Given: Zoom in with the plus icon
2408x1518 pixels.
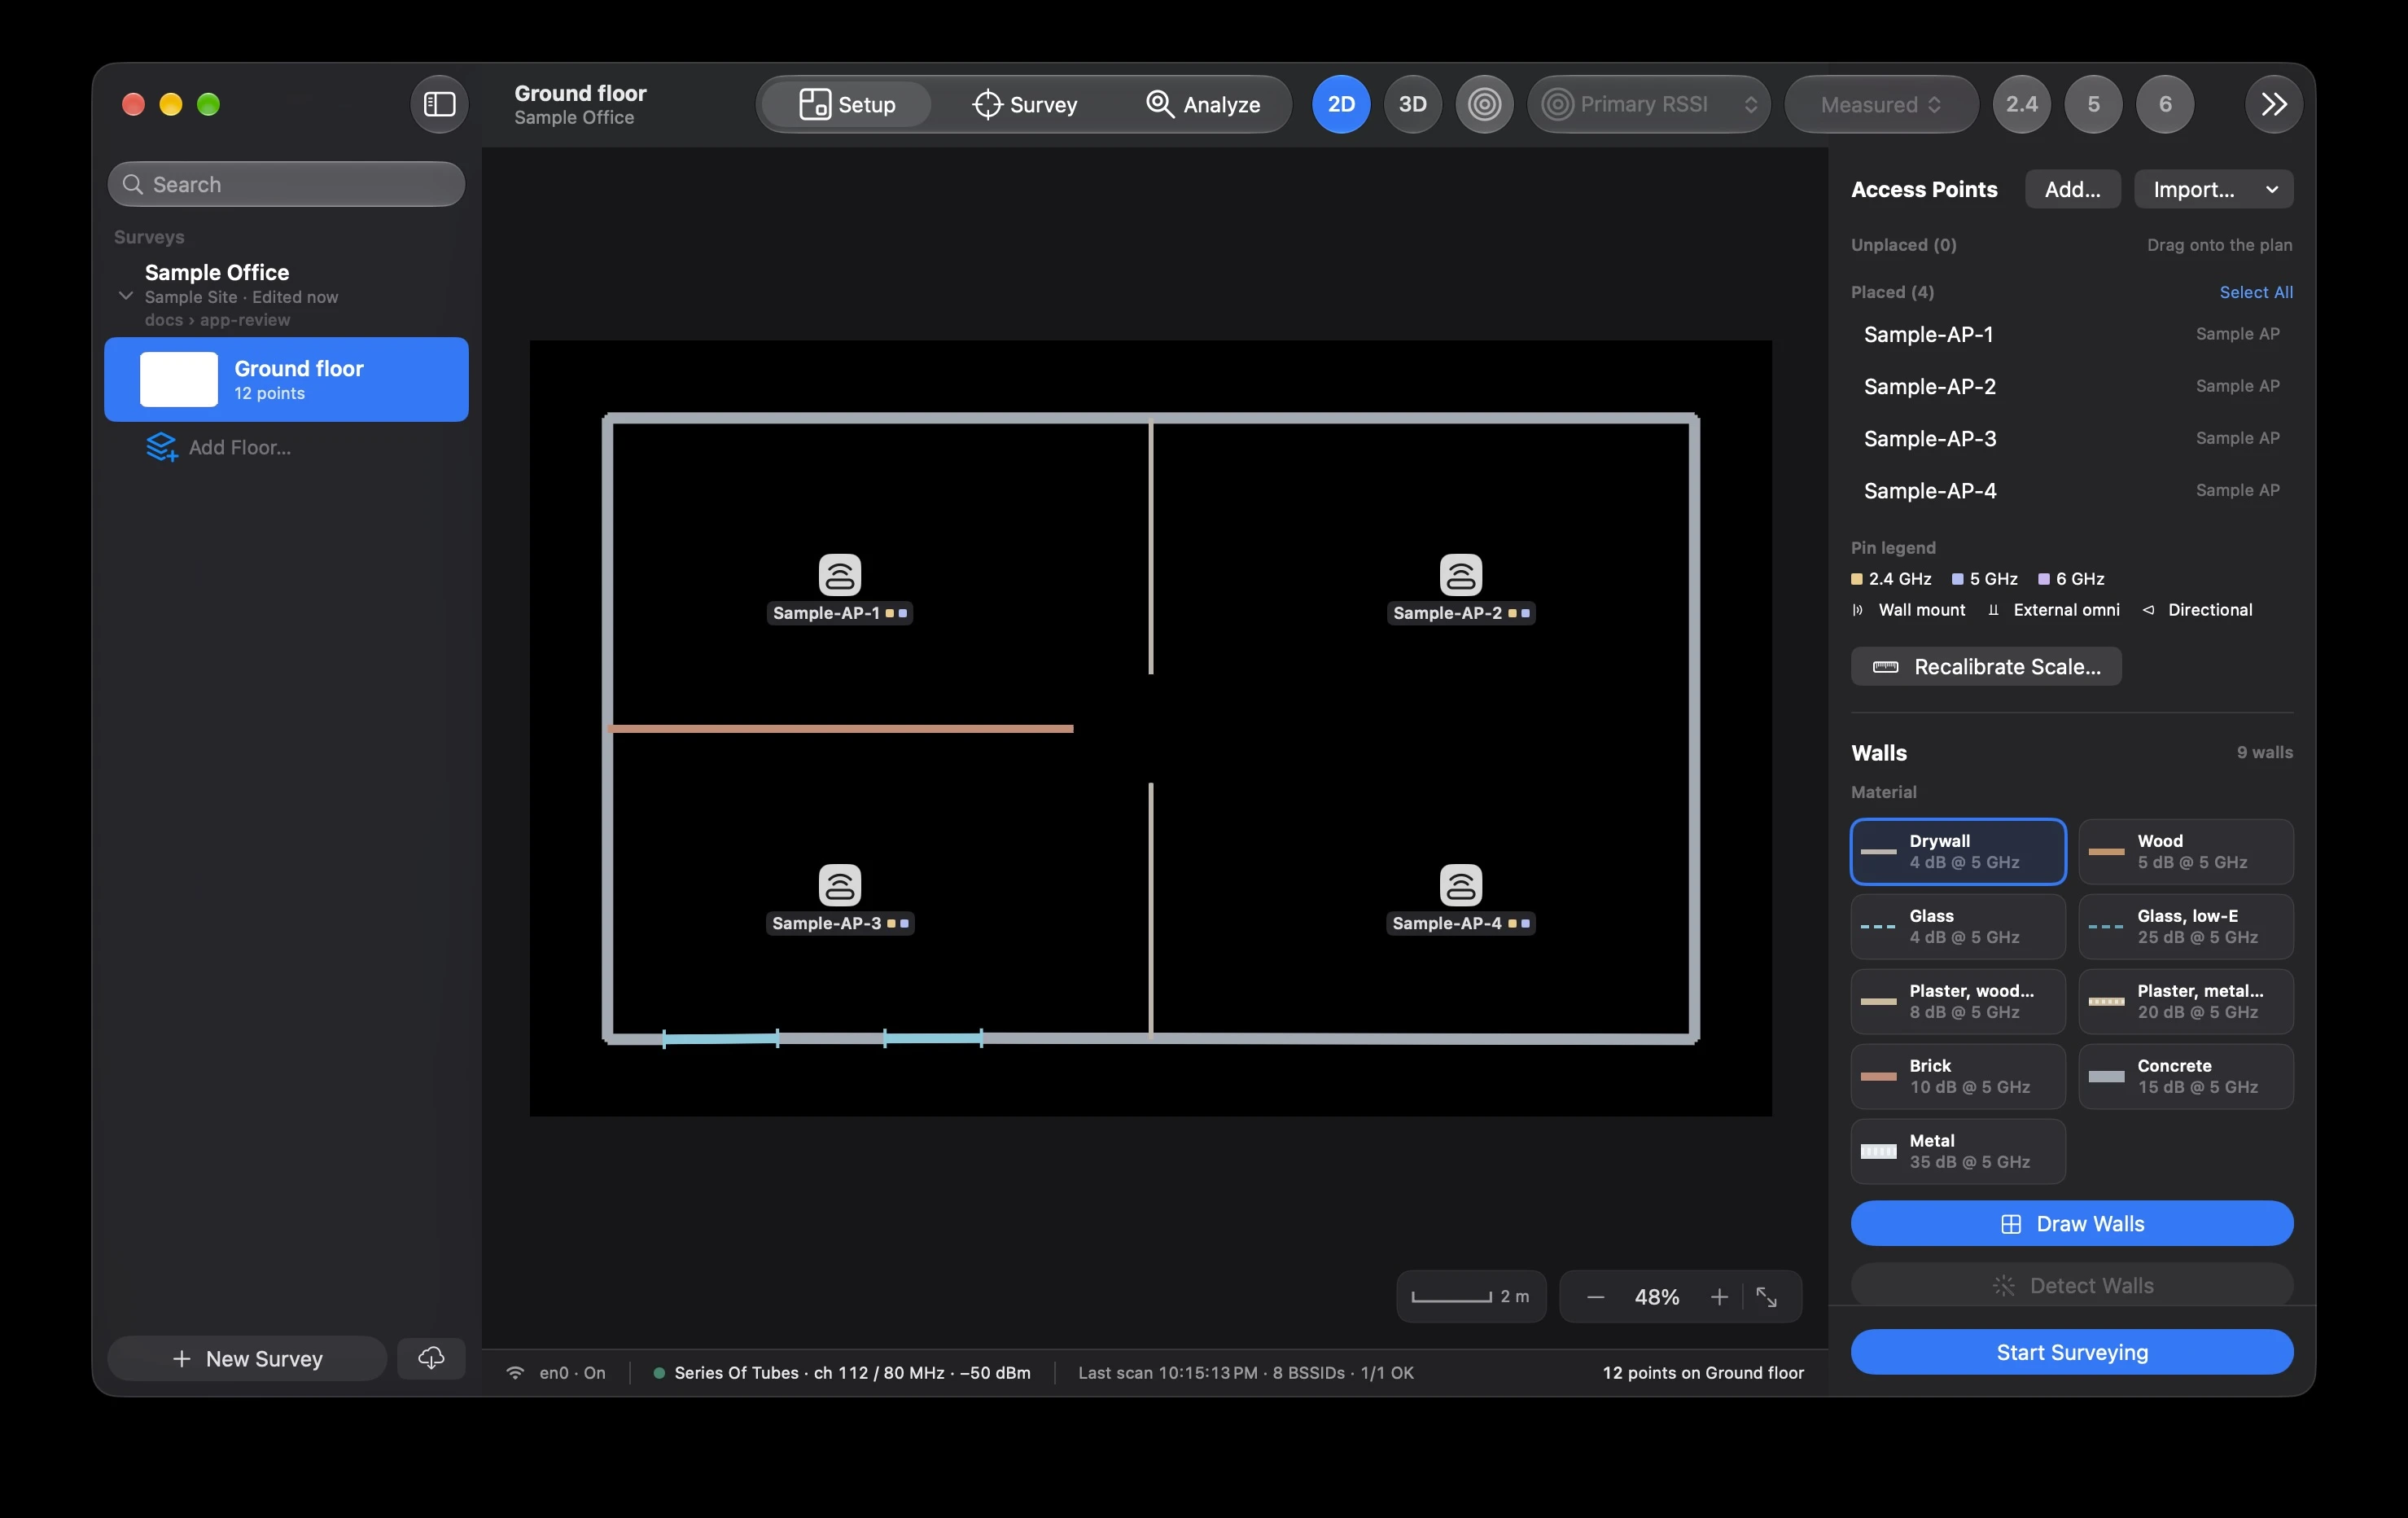Looking at the screenshot, I should (1719, 1296).
